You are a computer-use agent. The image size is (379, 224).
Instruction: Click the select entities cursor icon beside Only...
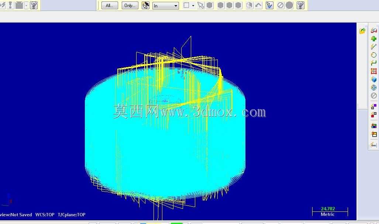(x=145, y=5)
